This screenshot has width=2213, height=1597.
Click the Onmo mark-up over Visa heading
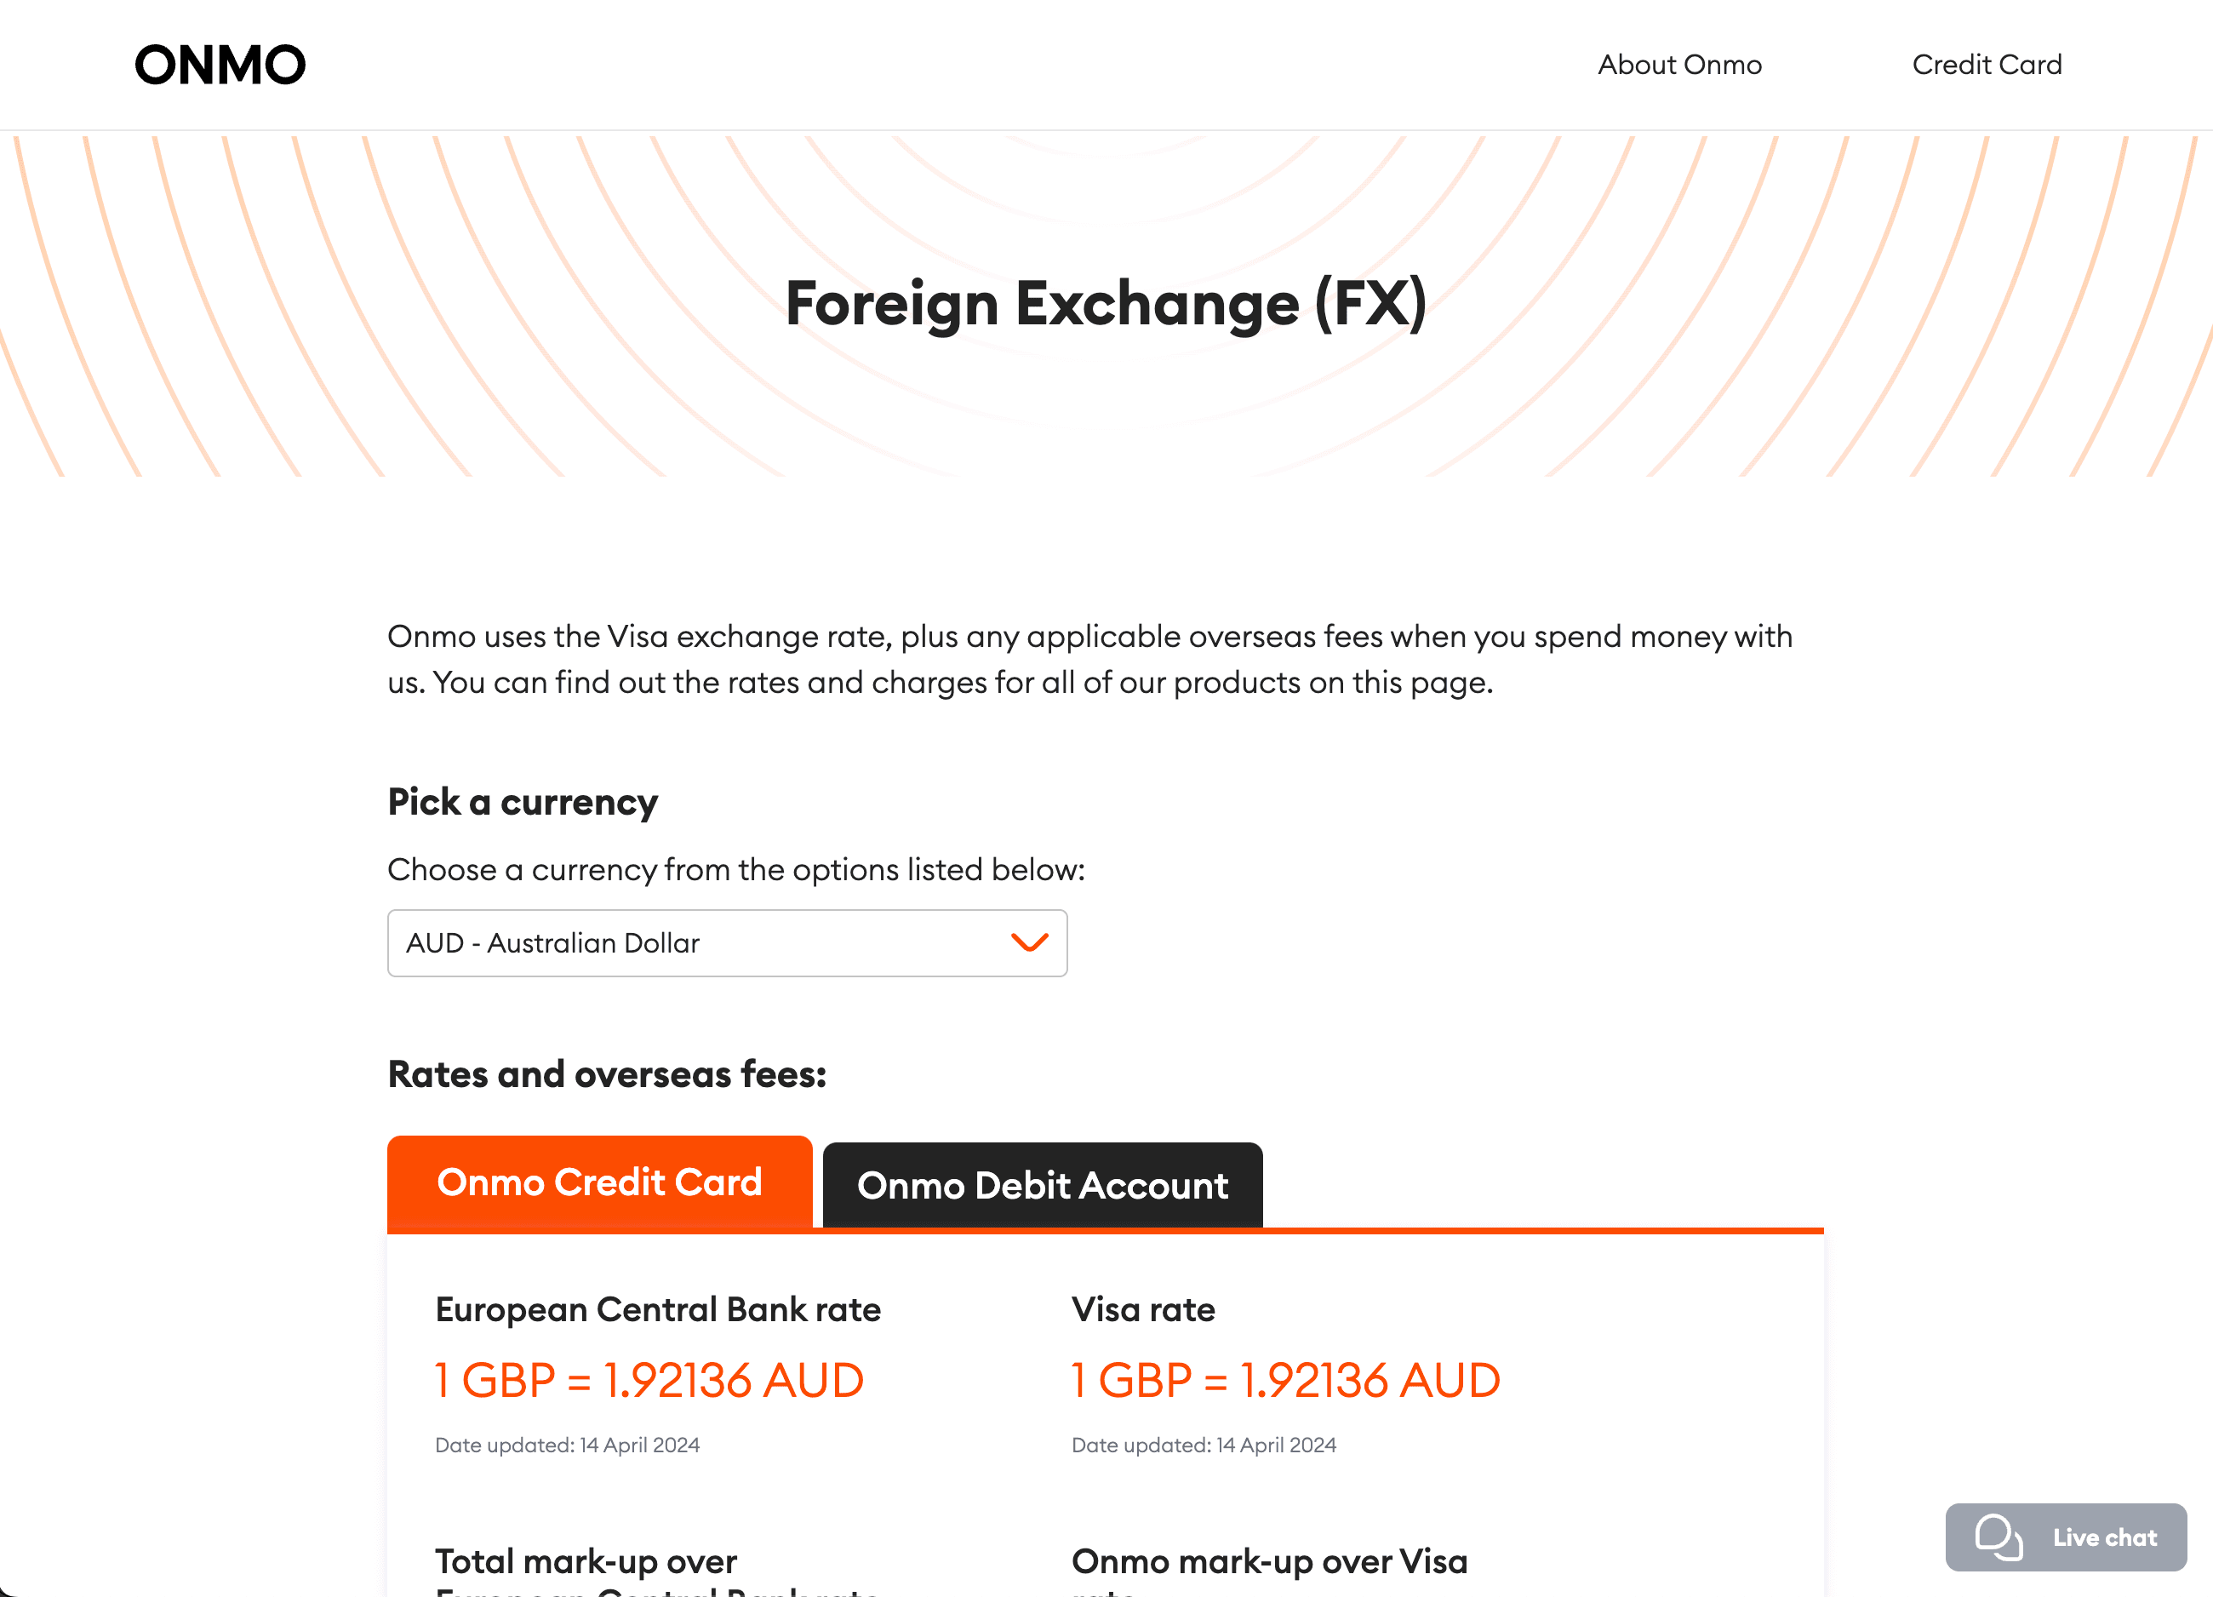[x=1268, y=1561]
